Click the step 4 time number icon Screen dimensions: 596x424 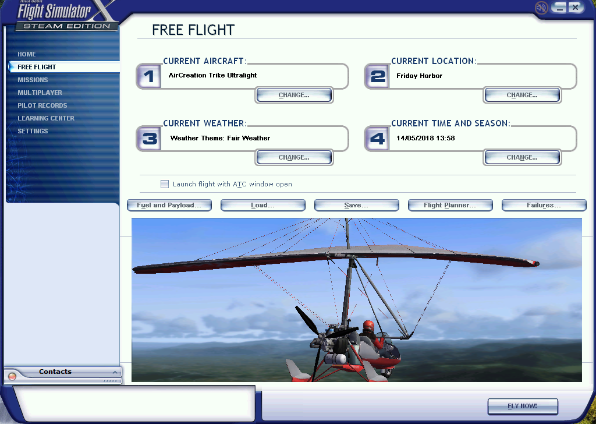pos(377,139)
